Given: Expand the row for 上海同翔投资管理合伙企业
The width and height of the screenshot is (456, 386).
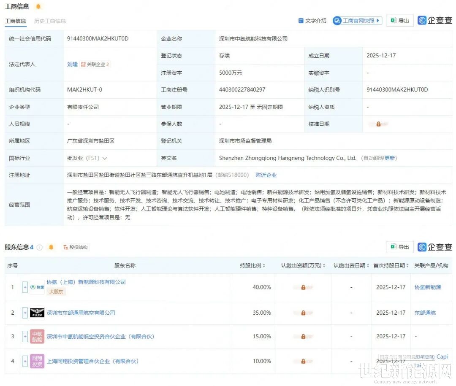Looking at the screenshot, I should click(x=24, y=361).
